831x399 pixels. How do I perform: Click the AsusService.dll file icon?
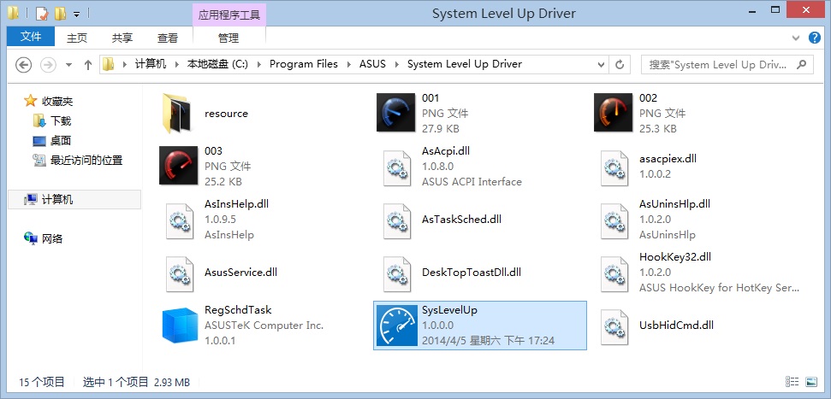[180, 274]
